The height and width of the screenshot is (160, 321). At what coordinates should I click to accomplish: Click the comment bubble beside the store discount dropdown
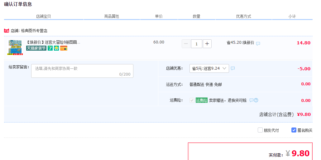233,68
